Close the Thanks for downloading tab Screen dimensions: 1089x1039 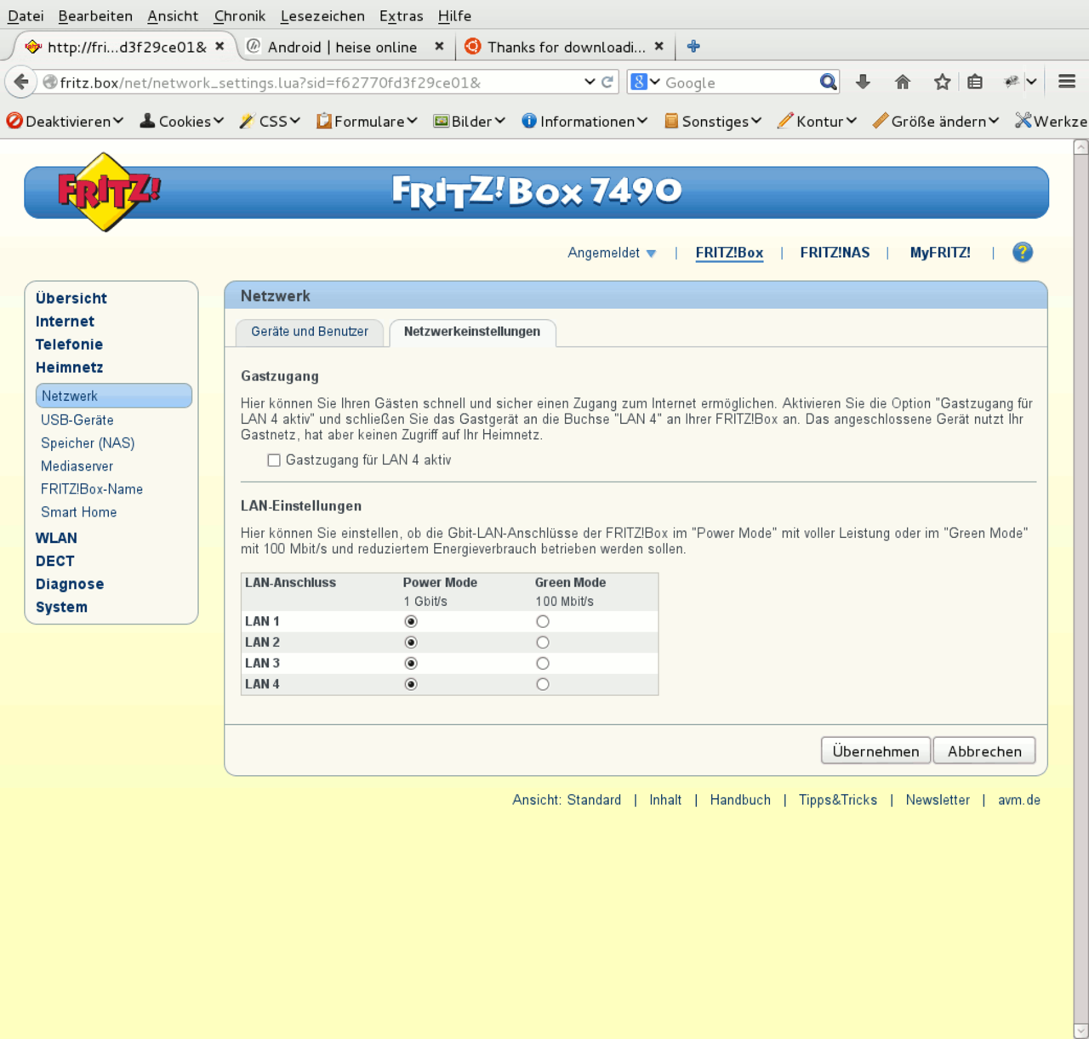(x=659, y=46)
